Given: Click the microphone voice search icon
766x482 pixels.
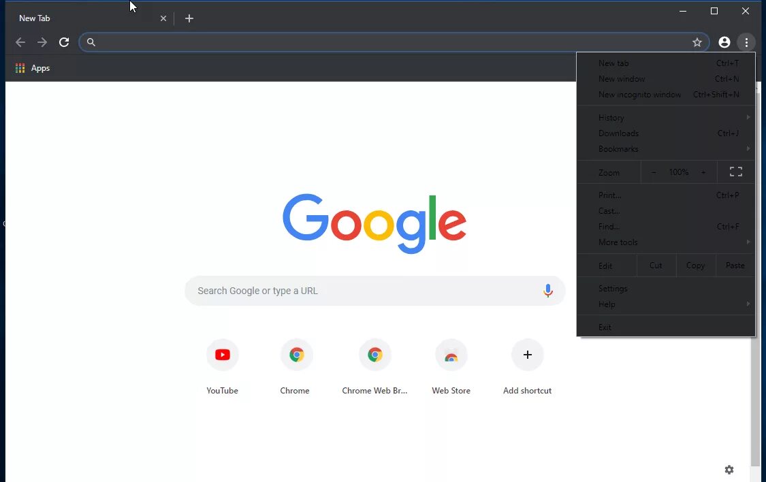Looking at the screenshot, I should (548, 291).
